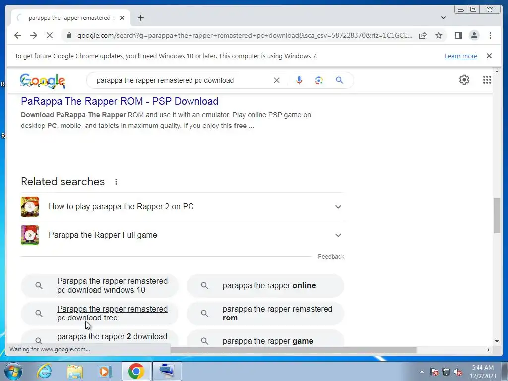Open PaRappa The Rapper ROM - PSP Download
The width and height of the screenshot is (508, 381).
click(120, 101)
